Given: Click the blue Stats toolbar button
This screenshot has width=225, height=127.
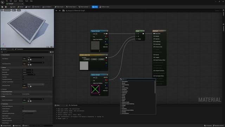Looking at the screenshot, I should 95,7.
